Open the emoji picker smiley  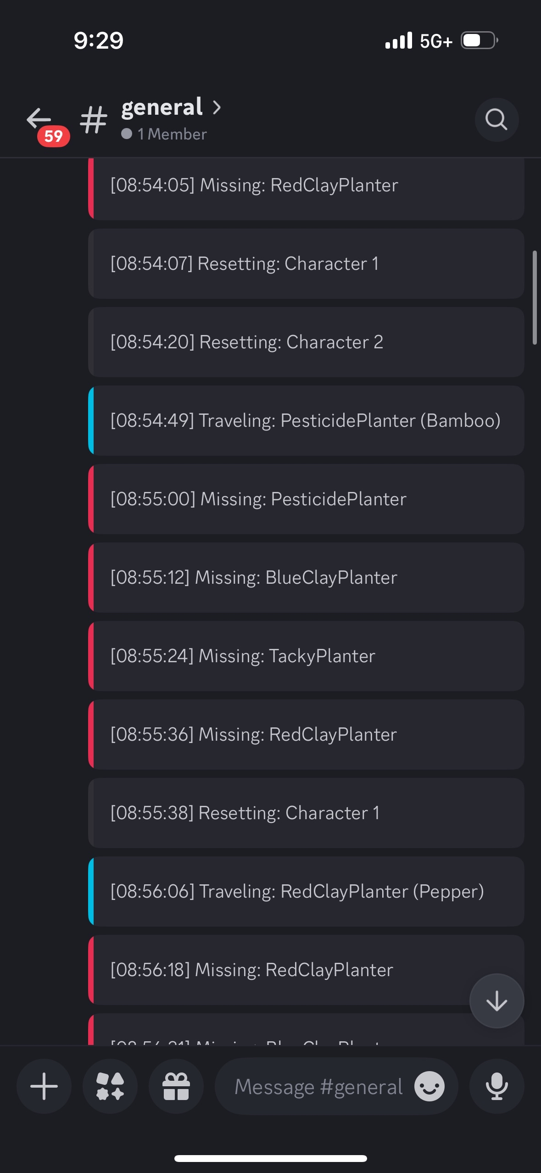(x=429, y=1086)
